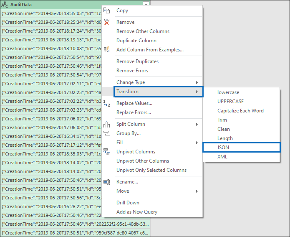Screen dimensions: 290x237
Task: Select cell with CreationTime 2019-06-20T18:25:34
Action: point(51,22)
